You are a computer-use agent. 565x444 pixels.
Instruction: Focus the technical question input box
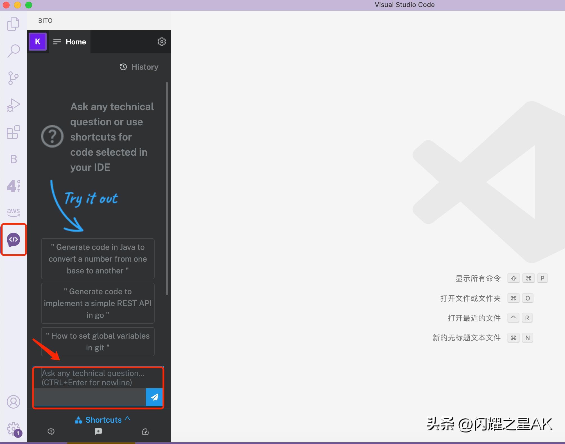(x=93, y=378)
